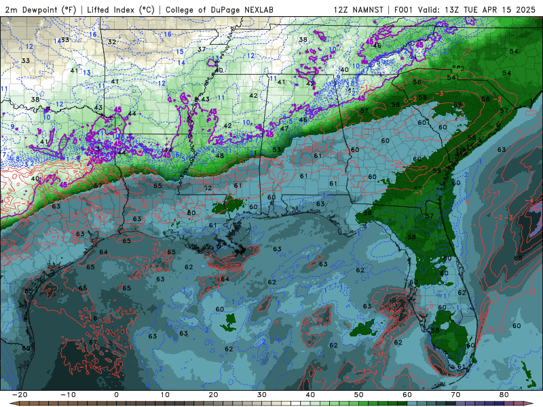This screenshot has height=407, width=543.
Task: Click the 30 label on the color scale
Action: click(x=262, y=395)
